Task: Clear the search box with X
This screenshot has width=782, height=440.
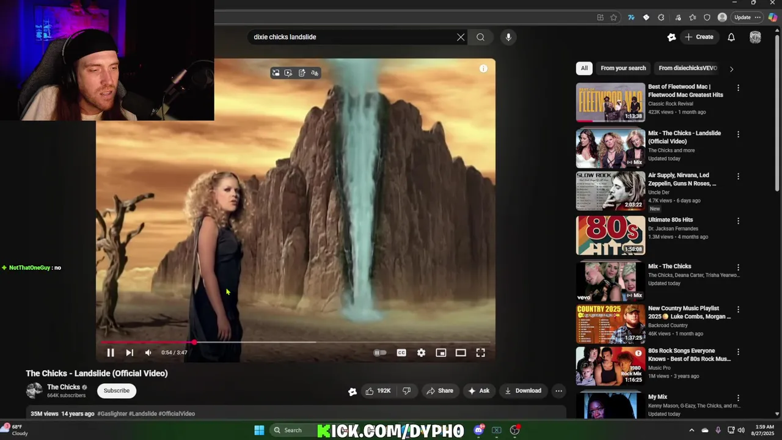Action: click(461, 37)
